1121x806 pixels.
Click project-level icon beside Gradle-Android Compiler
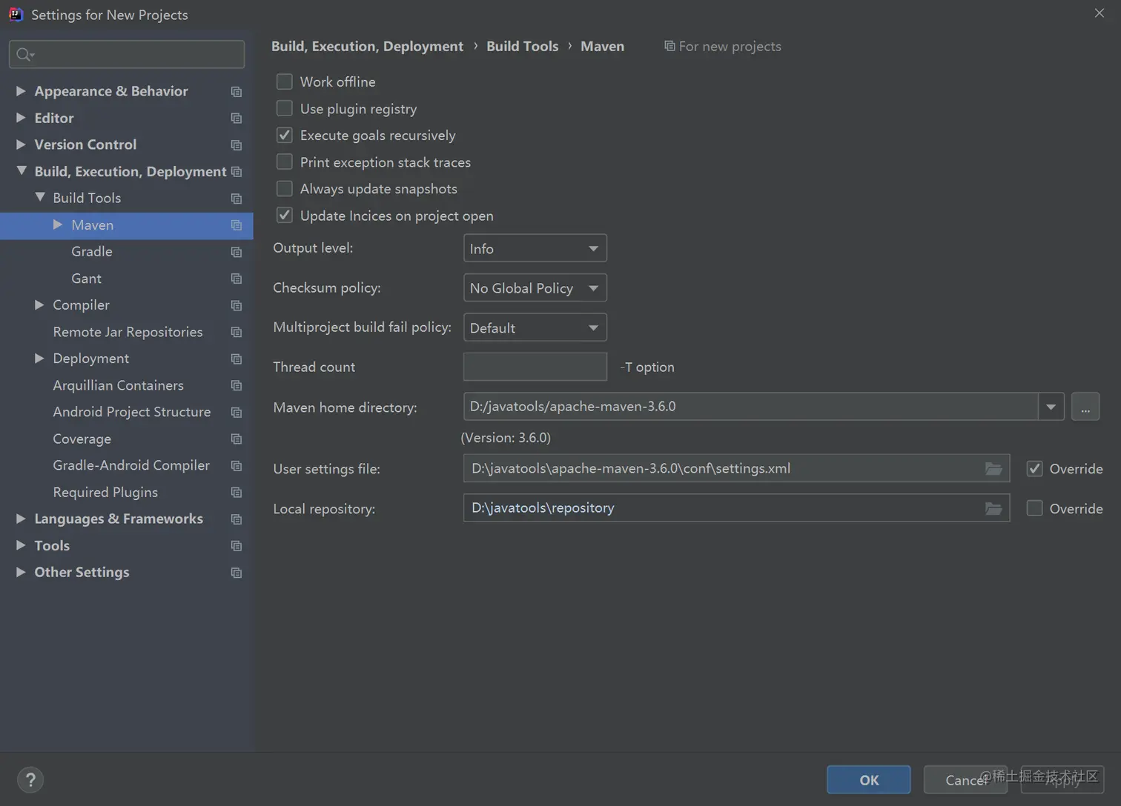237,466
